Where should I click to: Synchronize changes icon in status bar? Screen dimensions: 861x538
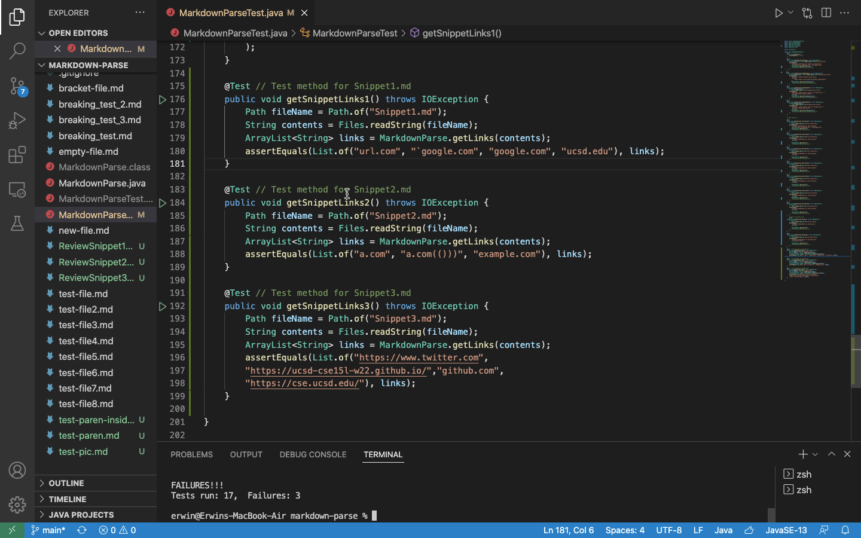coord(82,530)
